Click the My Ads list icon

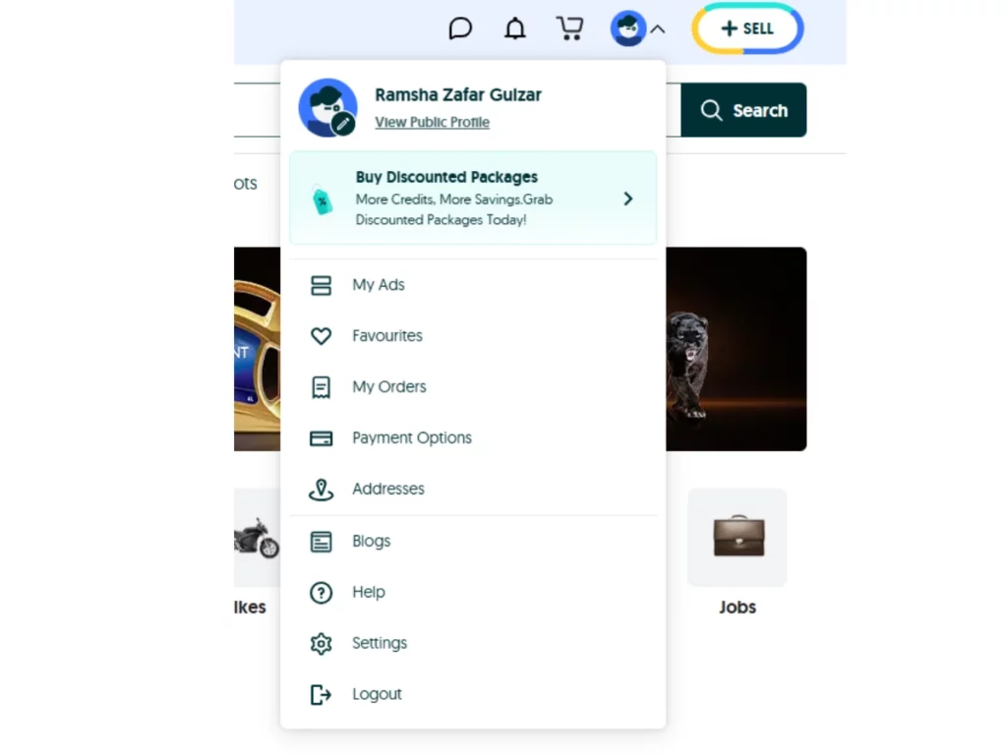tap(321, 285)
